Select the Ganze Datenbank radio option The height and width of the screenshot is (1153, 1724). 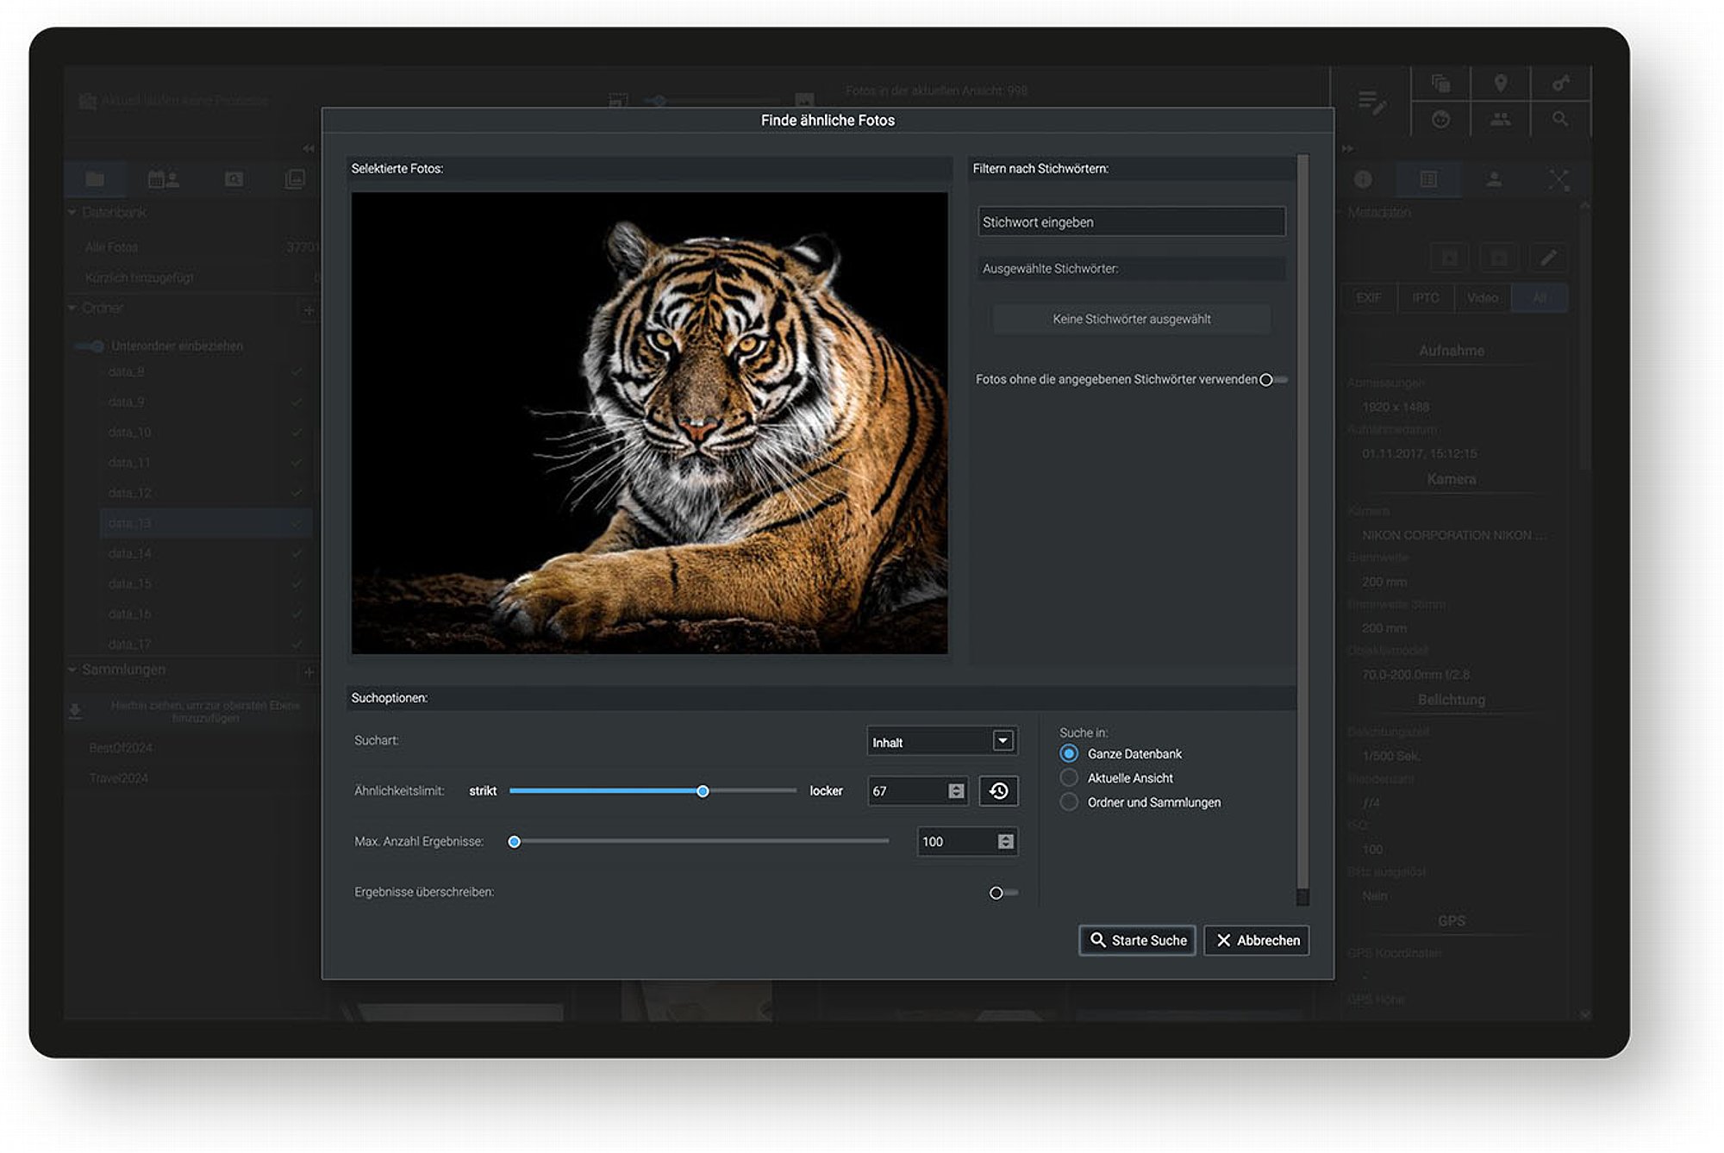1069,754
